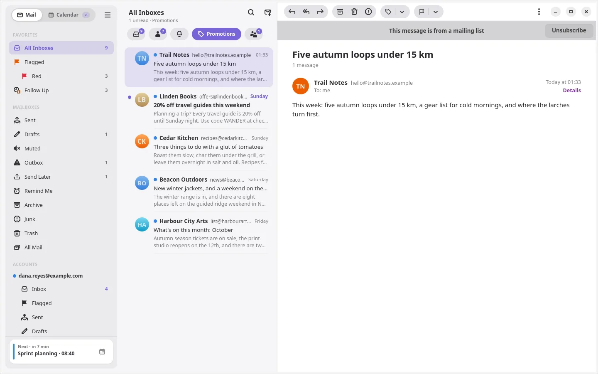Open the Red flagged folder

click(x=61, y=76)
